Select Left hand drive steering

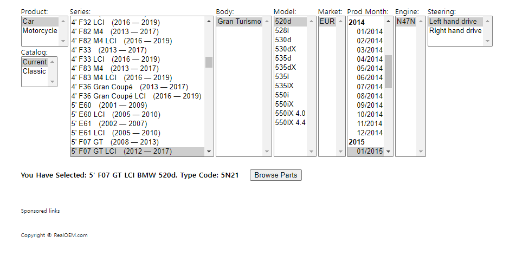(456, 22)
